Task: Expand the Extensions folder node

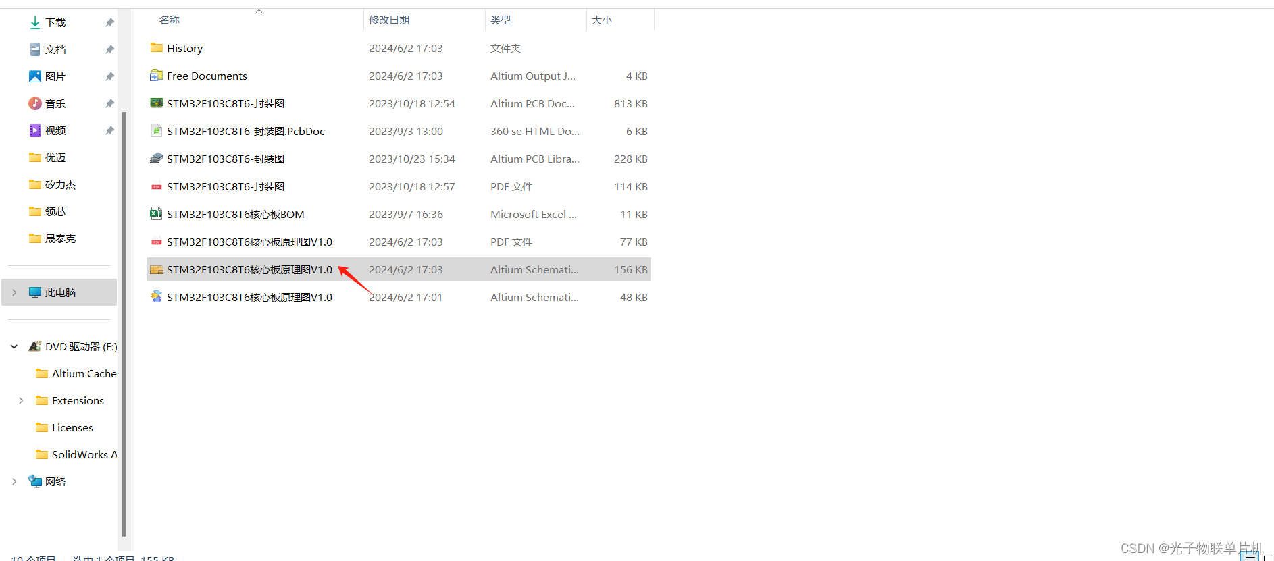Action: 21,400
